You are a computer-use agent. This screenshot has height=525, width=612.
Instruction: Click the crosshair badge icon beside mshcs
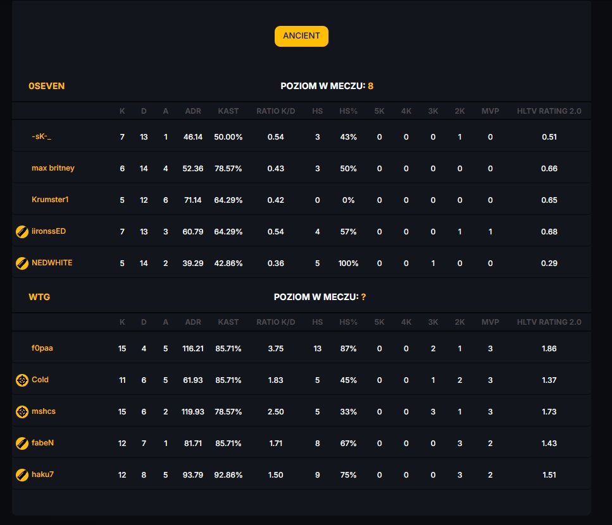tap(22, 411)
